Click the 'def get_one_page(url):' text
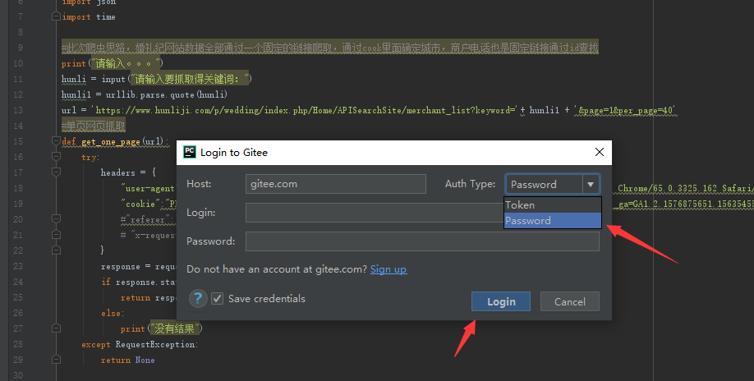 116,141
